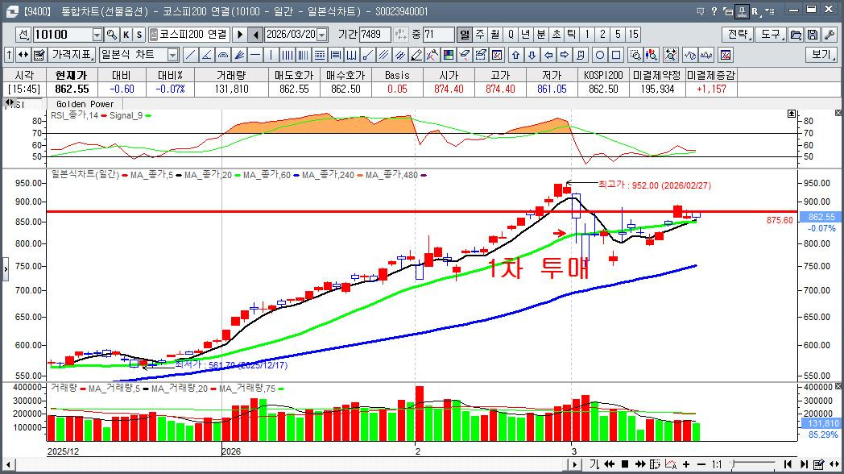Viewport: 844px width, 474px height.
Task: Select the Golden Power tab
Action: coord(85,104)
